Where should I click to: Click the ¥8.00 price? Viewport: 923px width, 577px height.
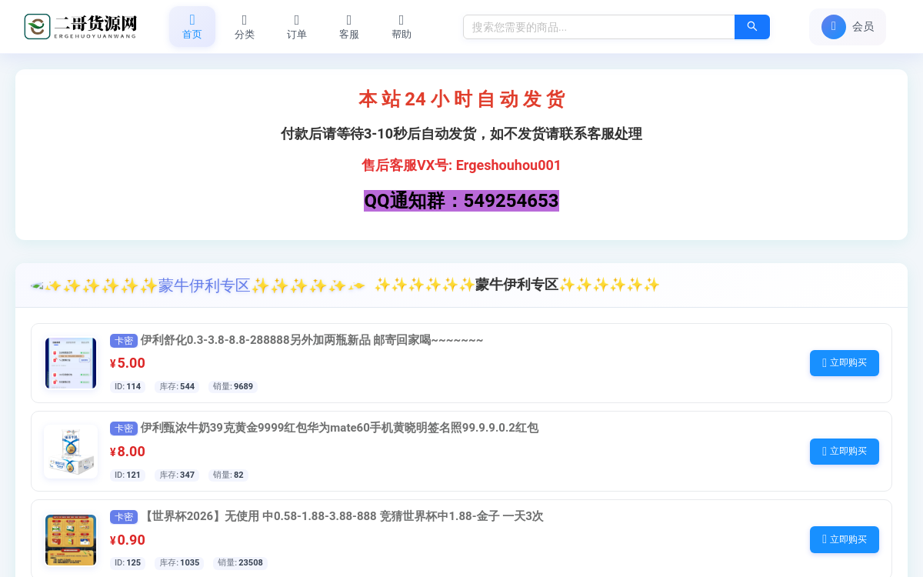[x=128, y=452]
